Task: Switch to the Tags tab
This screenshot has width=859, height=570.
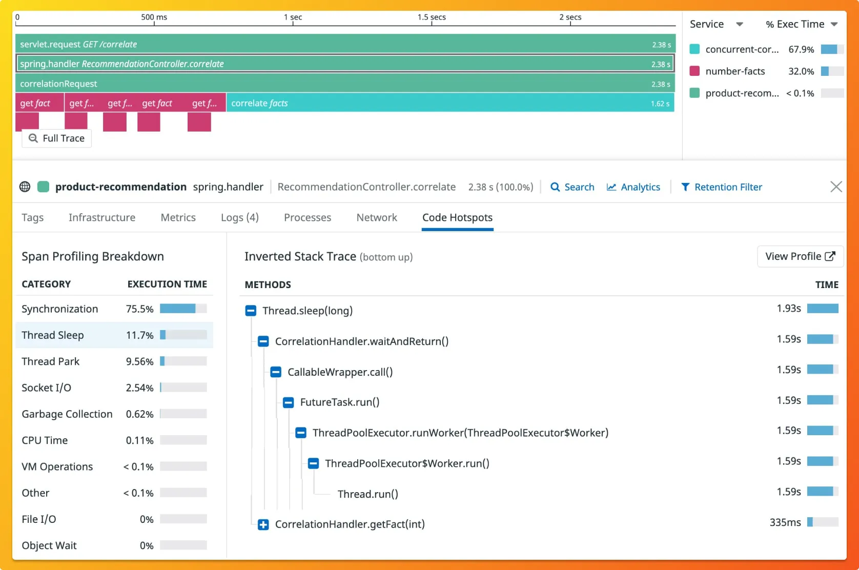Action: [x=33, y=217]
